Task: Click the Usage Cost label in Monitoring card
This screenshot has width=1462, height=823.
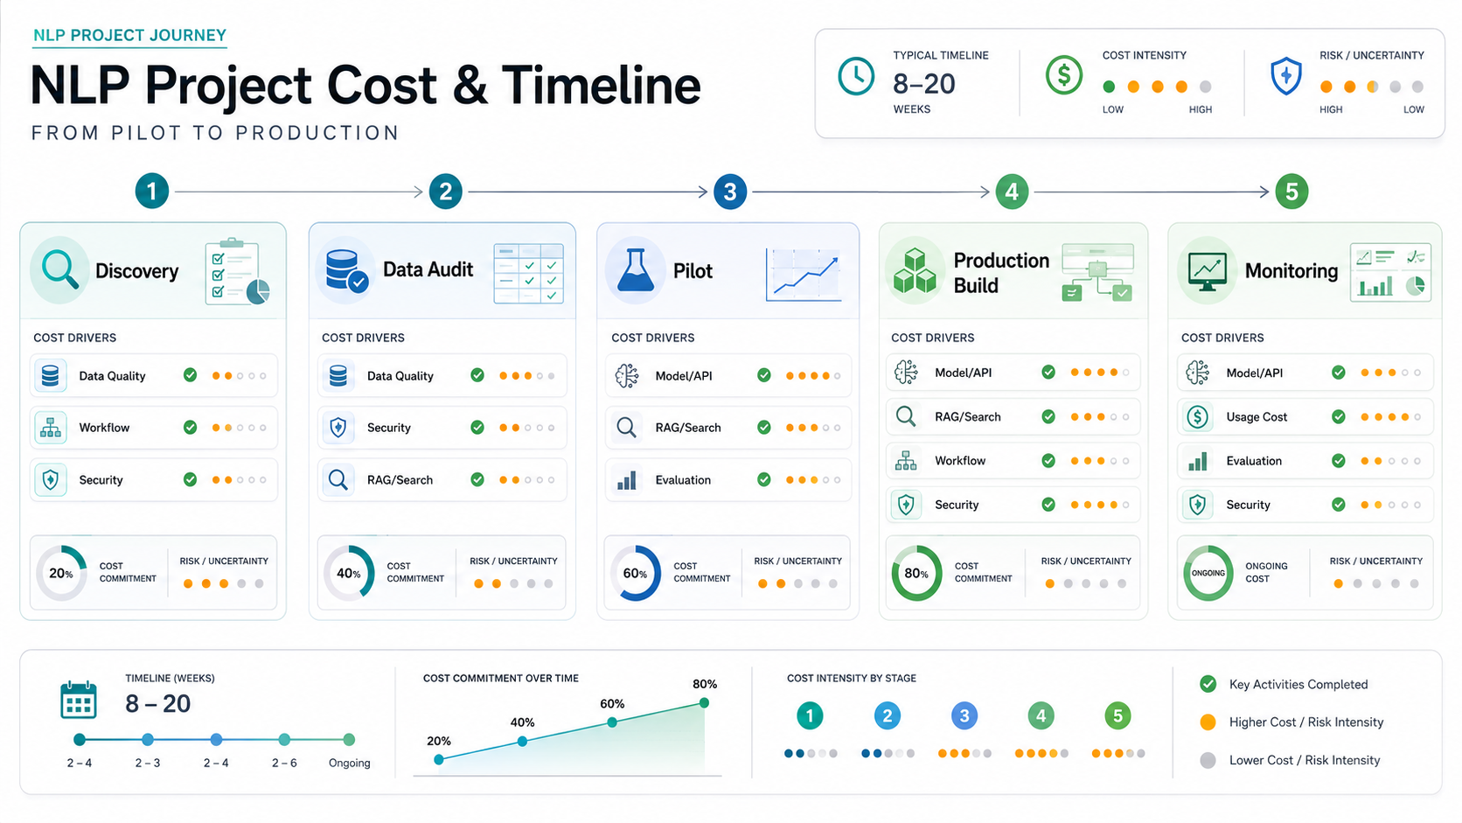Action: 1257,417
